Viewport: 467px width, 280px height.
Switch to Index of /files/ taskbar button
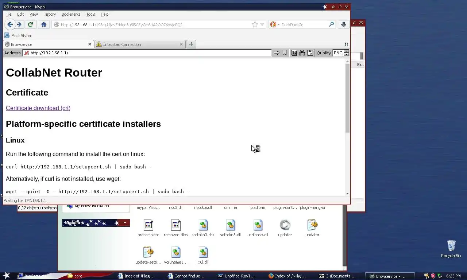140,276
